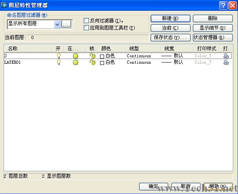The width and height of the screenshot is (238, 194).
Task: Check the 应用到图层工具栏 option
Action: (86, 28)
